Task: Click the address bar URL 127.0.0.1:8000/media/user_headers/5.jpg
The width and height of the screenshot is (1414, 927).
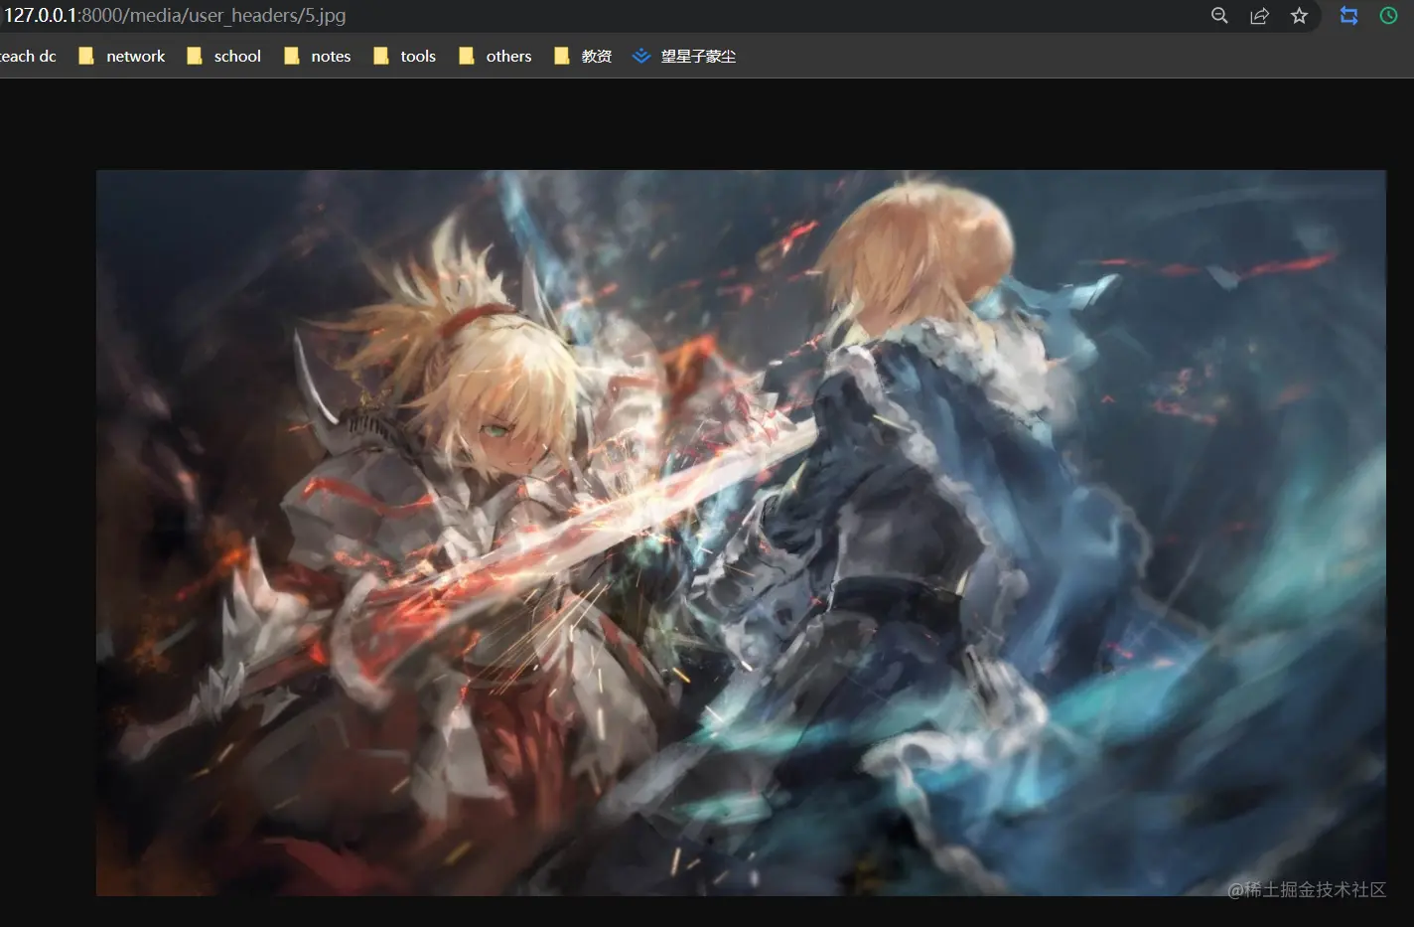Action: [175, 16]
